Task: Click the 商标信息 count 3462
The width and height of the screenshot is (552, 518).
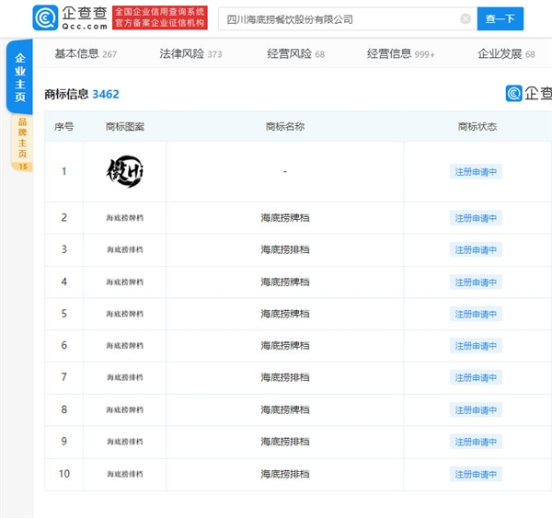Action: 106,94
